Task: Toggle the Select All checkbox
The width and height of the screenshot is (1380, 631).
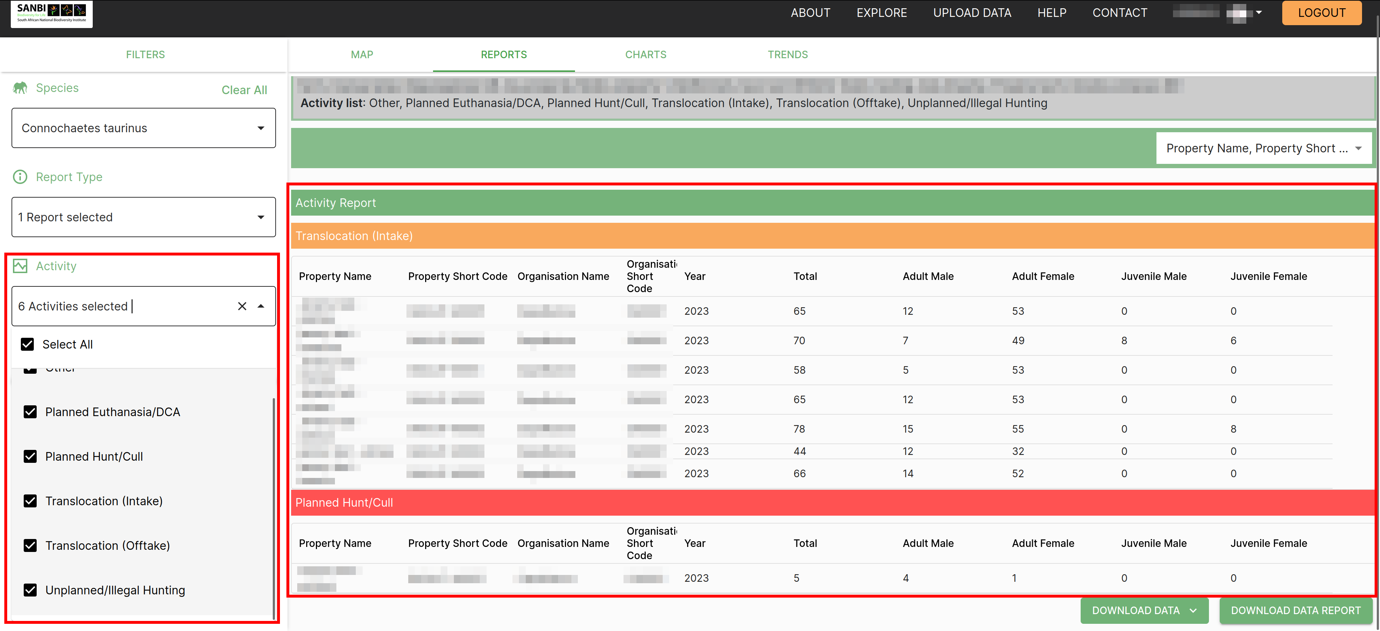Action: (x=27, y=344)
